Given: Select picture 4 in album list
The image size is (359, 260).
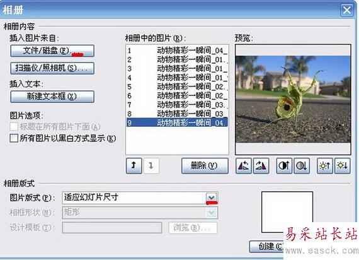Looking at the screenshot, I should pyautogui.click(x=178, y=78).
